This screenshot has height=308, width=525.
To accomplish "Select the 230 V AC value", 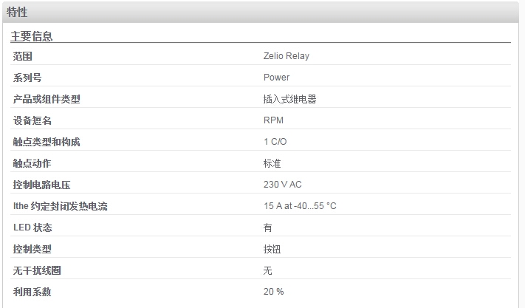I will 282,185.
